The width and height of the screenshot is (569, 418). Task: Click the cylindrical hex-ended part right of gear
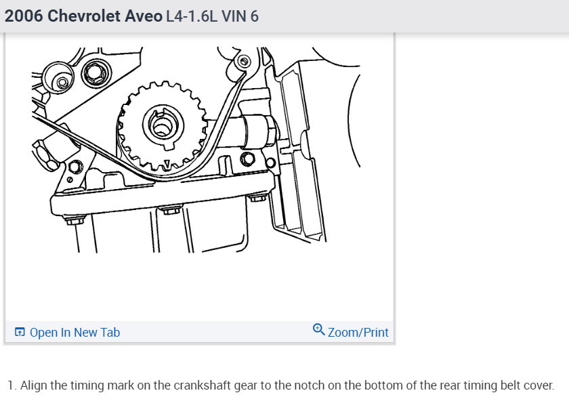coord(259,131)
